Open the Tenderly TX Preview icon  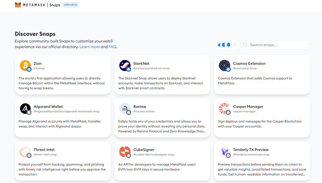[224, 152]
